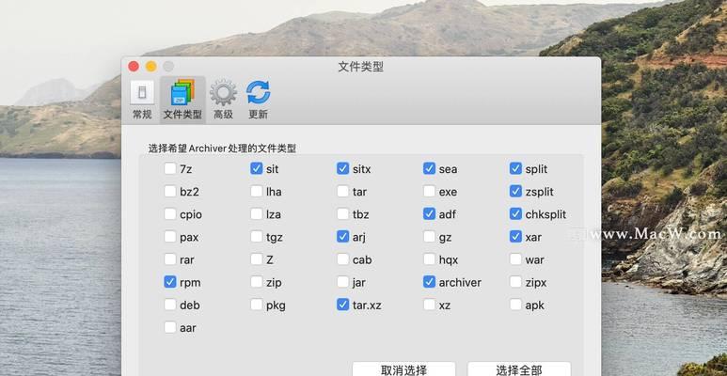Enable the aar file type

(170, 327)
